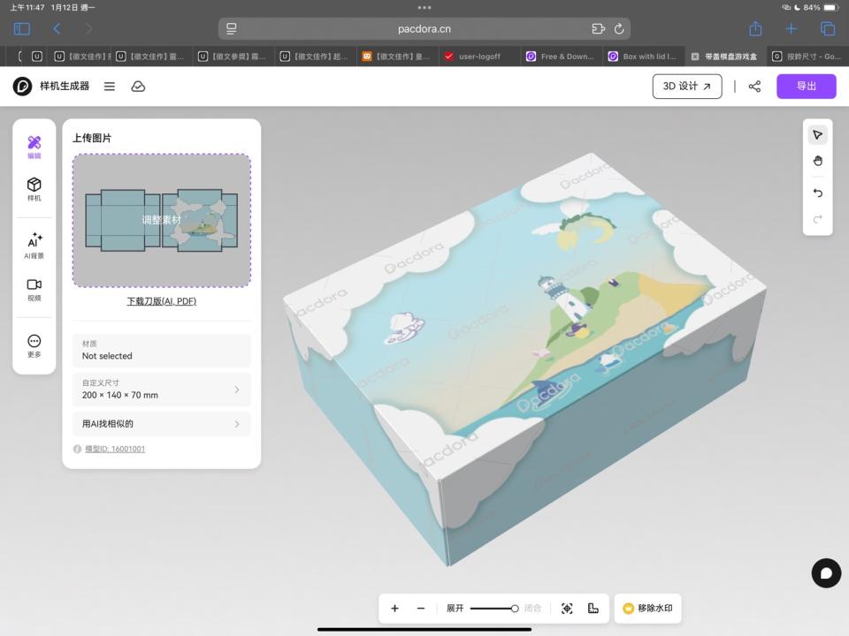
Task: Expand the 用AI找相似的 row
Action: (x=161, y=424)
